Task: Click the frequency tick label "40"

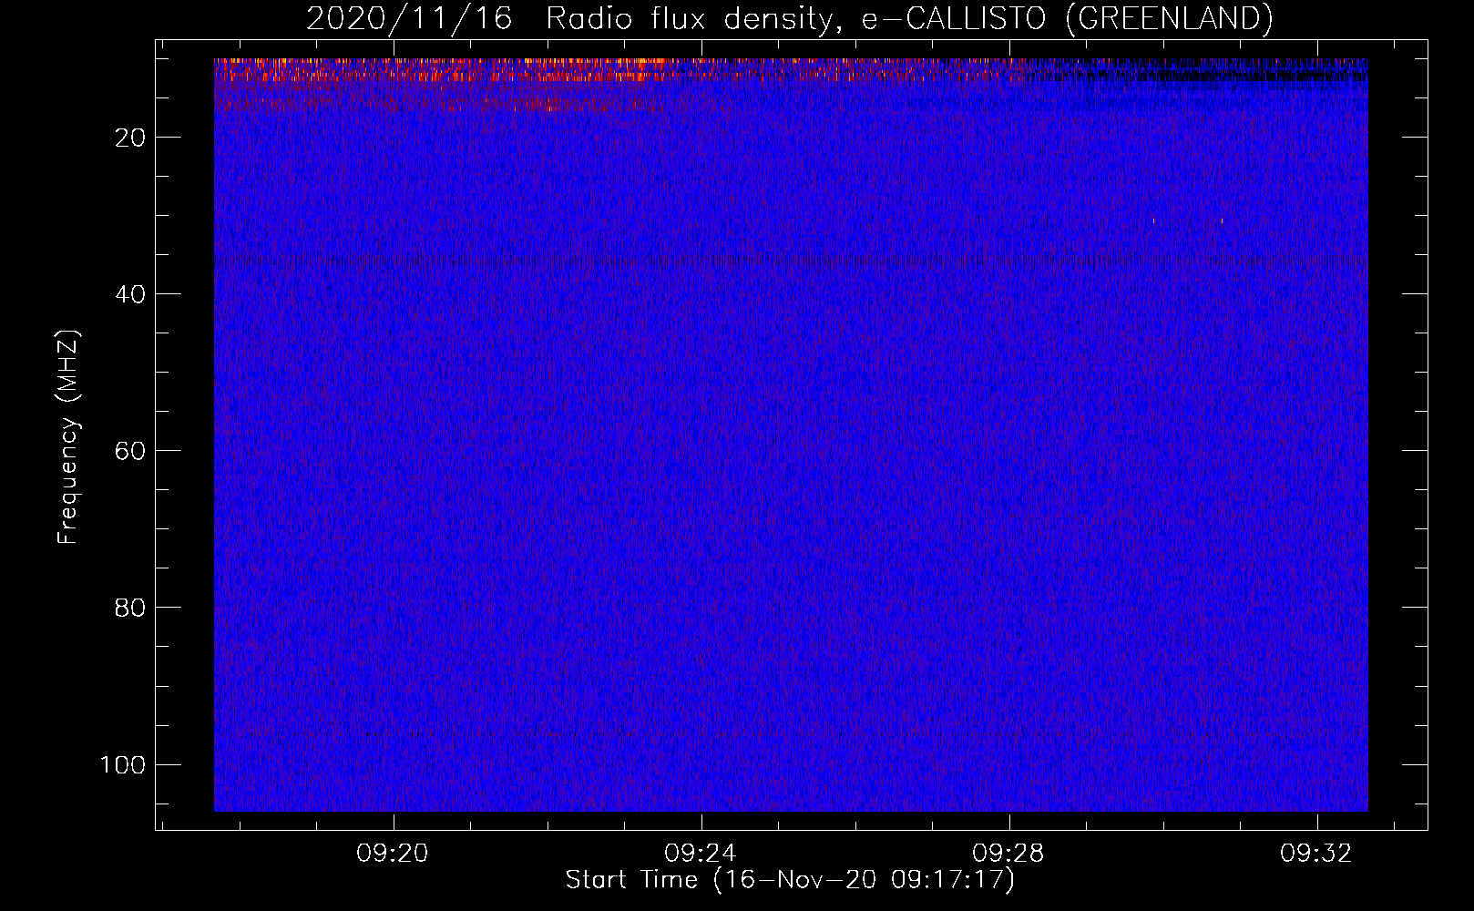Action: coord(130,294)
